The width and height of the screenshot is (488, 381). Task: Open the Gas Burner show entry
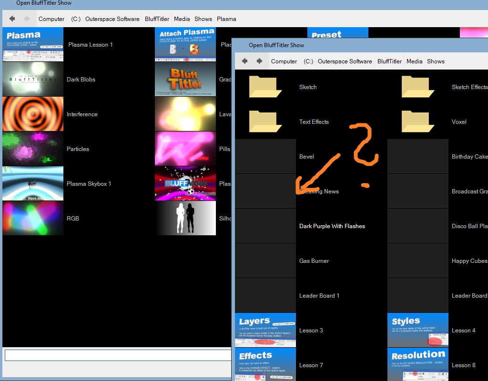coord(314,261)
